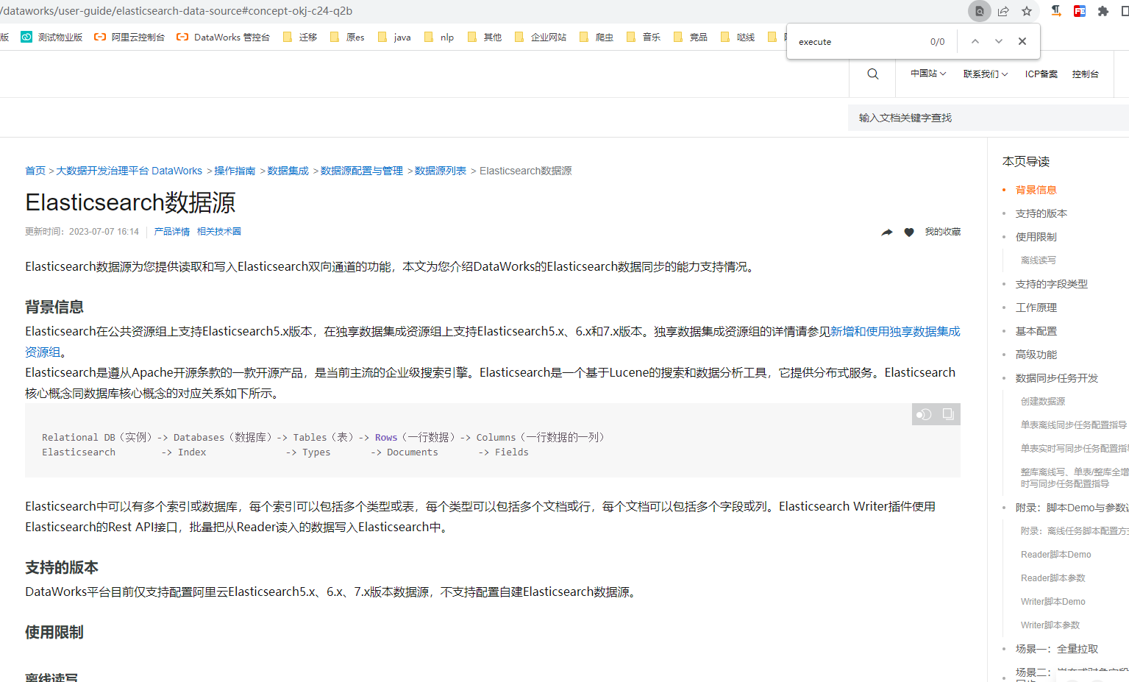Screen dimensions: 1129x682
Task: Go to previous find result
Action: click(975, 42)
